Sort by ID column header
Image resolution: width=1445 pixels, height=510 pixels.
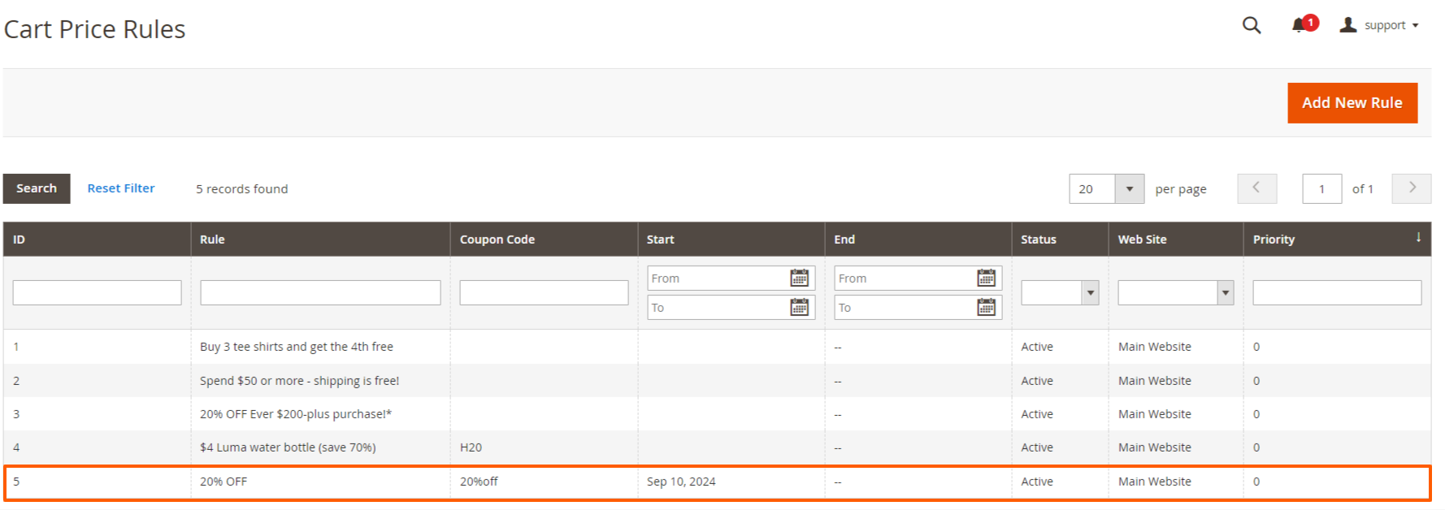click(97, 240)
